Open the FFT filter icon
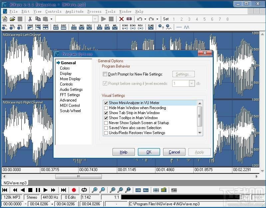This screenshot has height=208, width=266. coord(107,27)
